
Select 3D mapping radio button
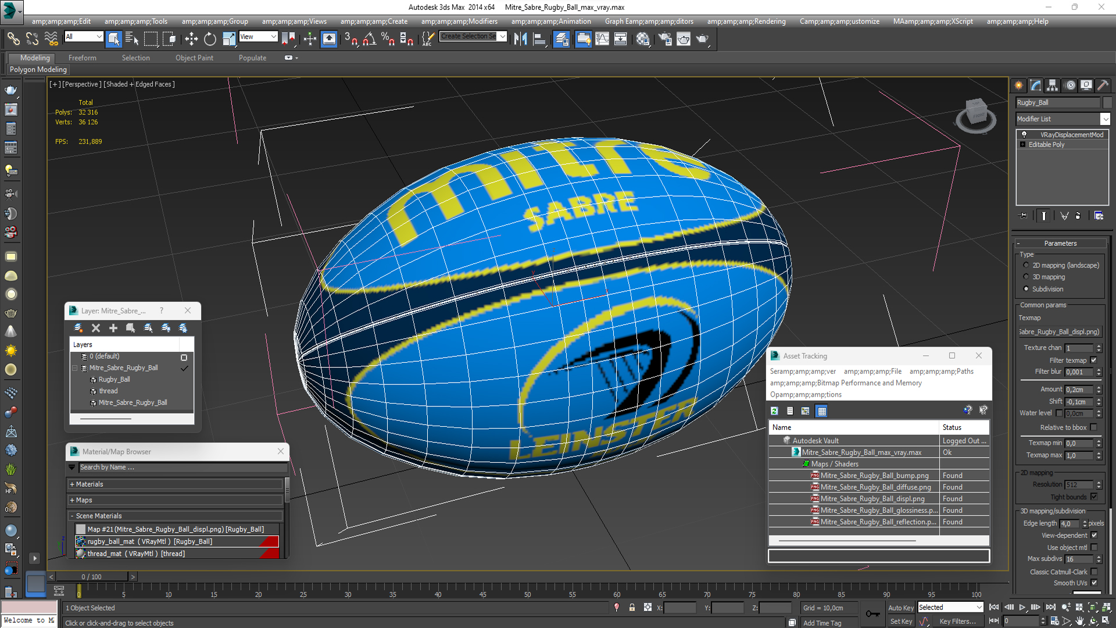click(x=1026, y=277)
